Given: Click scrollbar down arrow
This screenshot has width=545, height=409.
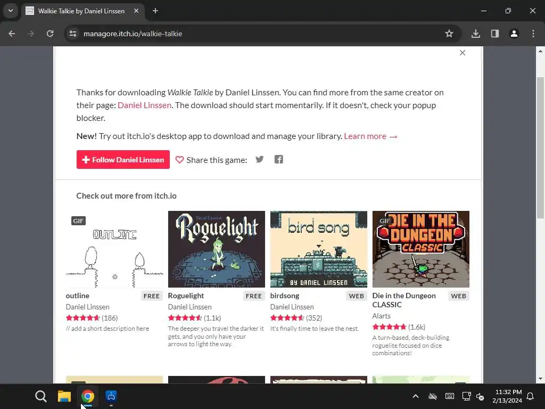Looking at the screenshot, I should click(x=540, y=379).
